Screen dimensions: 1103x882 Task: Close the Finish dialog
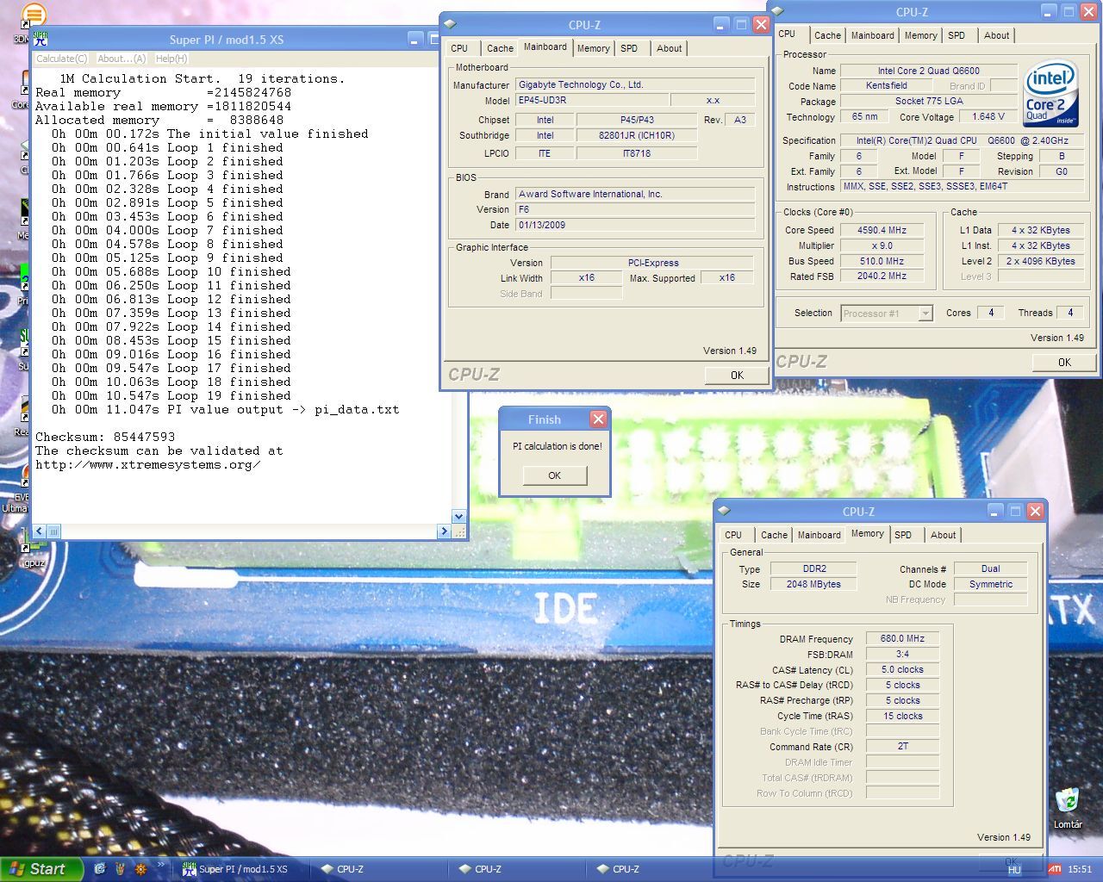(598, 419)
